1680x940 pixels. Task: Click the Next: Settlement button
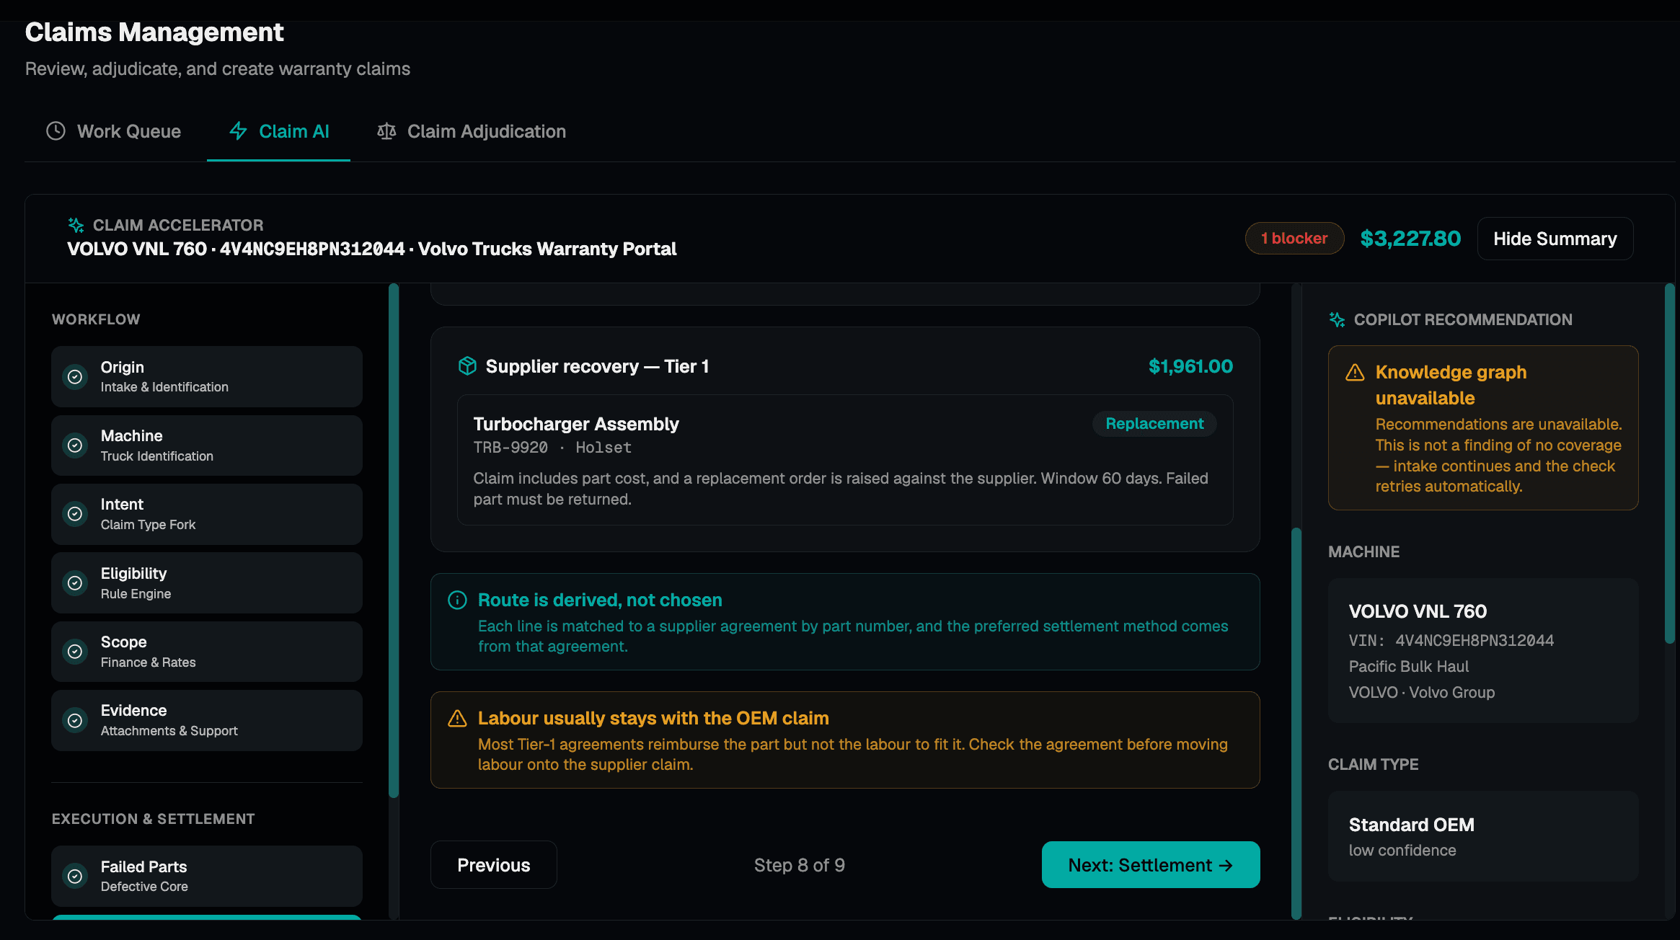pyautogui.click(x=1151, y=865)
